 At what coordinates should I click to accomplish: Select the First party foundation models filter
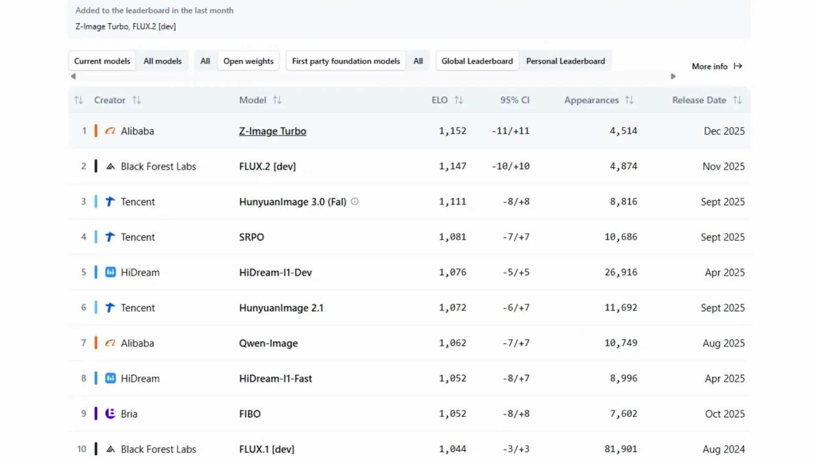coord(346,61)
